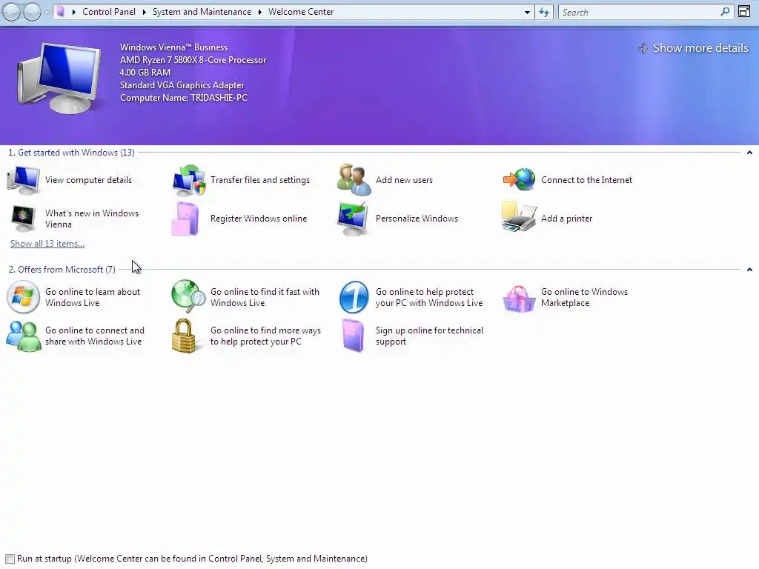Click Offers from Microsoft (7) heading
Viewport: 759px width, 569px height.
click(62, 270)
